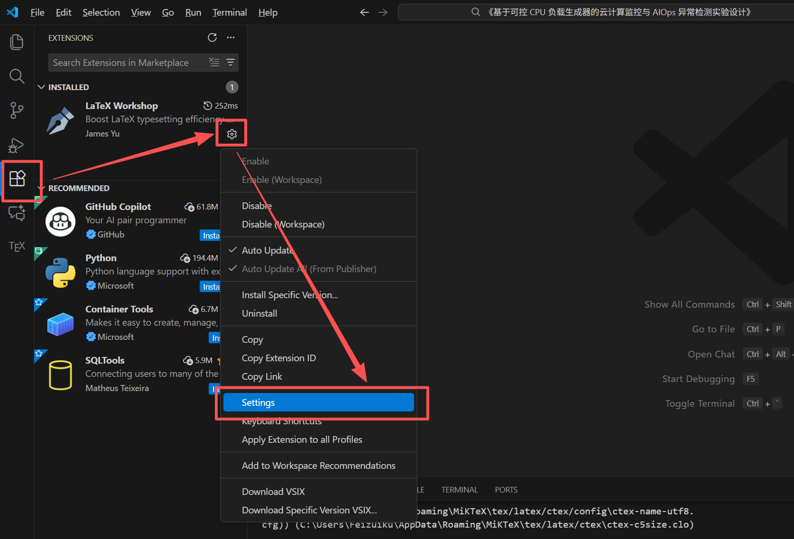Open the Go menu
This screenshot has height=539, width=794.
[168, 12]
